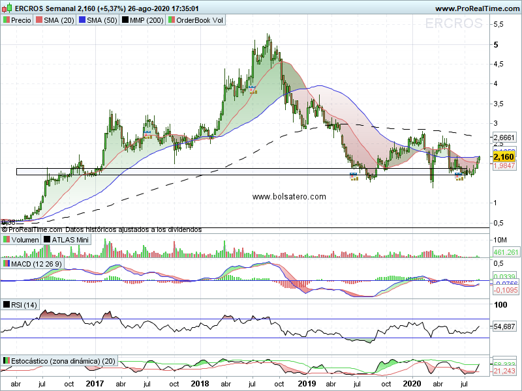Click the event marker near July 2020

pyautogui.click(x=459, y=176)
